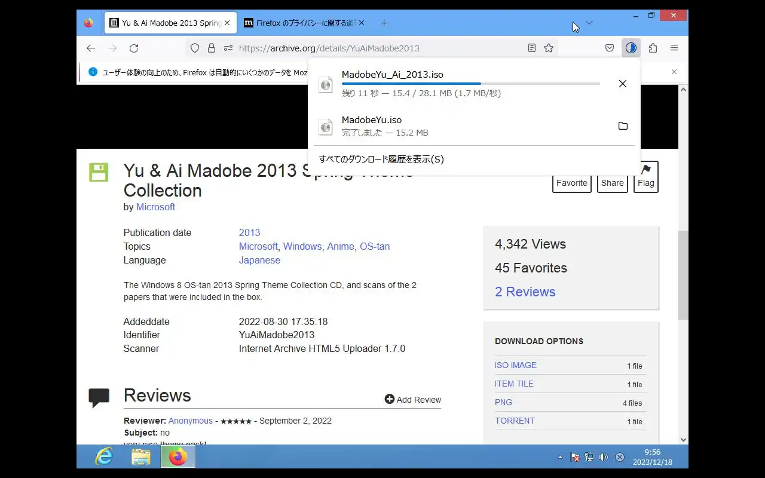Open the 2 Reviews link
Image resolution: width=765 pixels, height=478 pixels.
(525, 292)
